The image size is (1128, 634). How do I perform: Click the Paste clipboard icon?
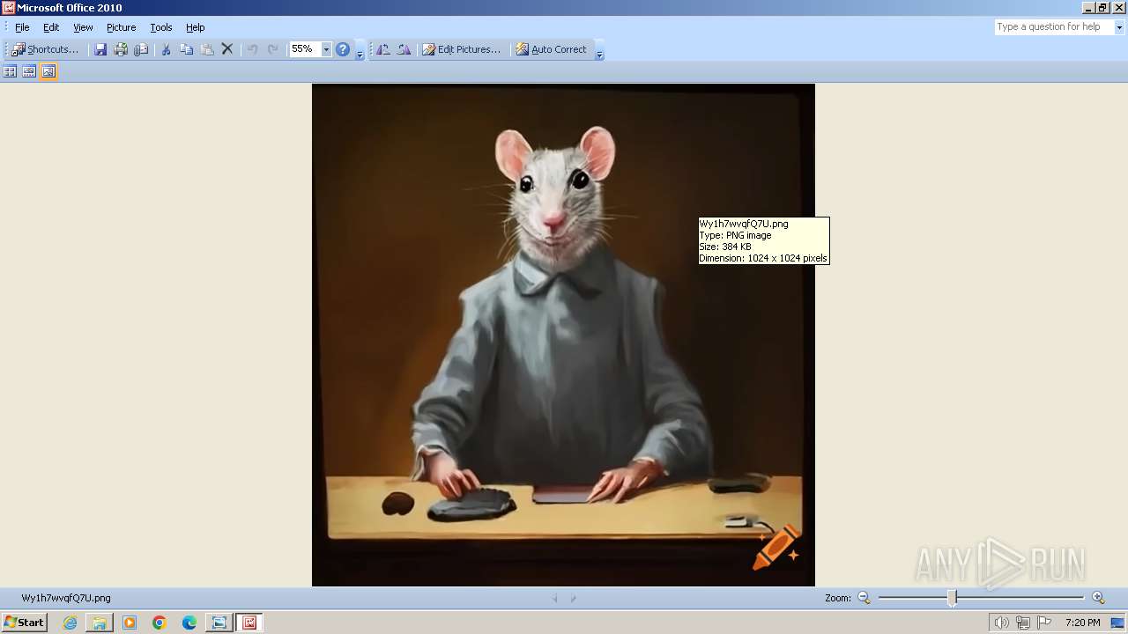click(207, 49)
